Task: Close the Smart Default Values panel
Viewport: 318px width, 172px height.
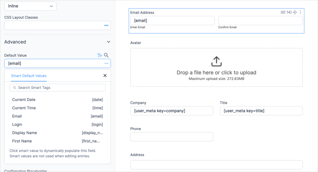Action: [105, 76]
